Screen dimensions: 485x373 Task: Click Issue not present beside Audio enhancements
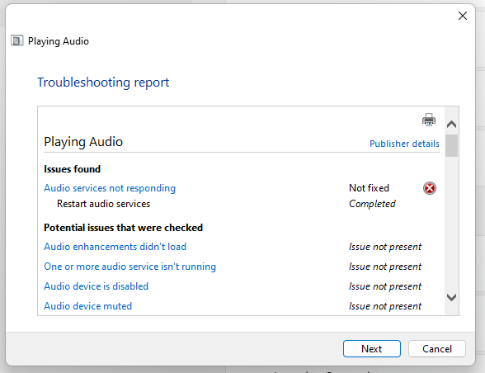coord(385,247)
